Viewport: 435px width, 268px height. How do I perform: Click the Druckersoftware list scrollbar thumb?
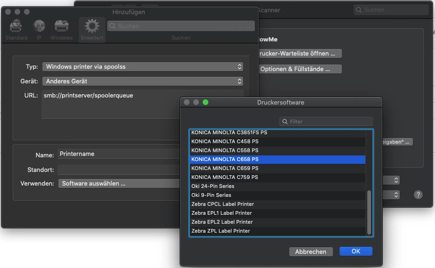[x=369, y=212]
